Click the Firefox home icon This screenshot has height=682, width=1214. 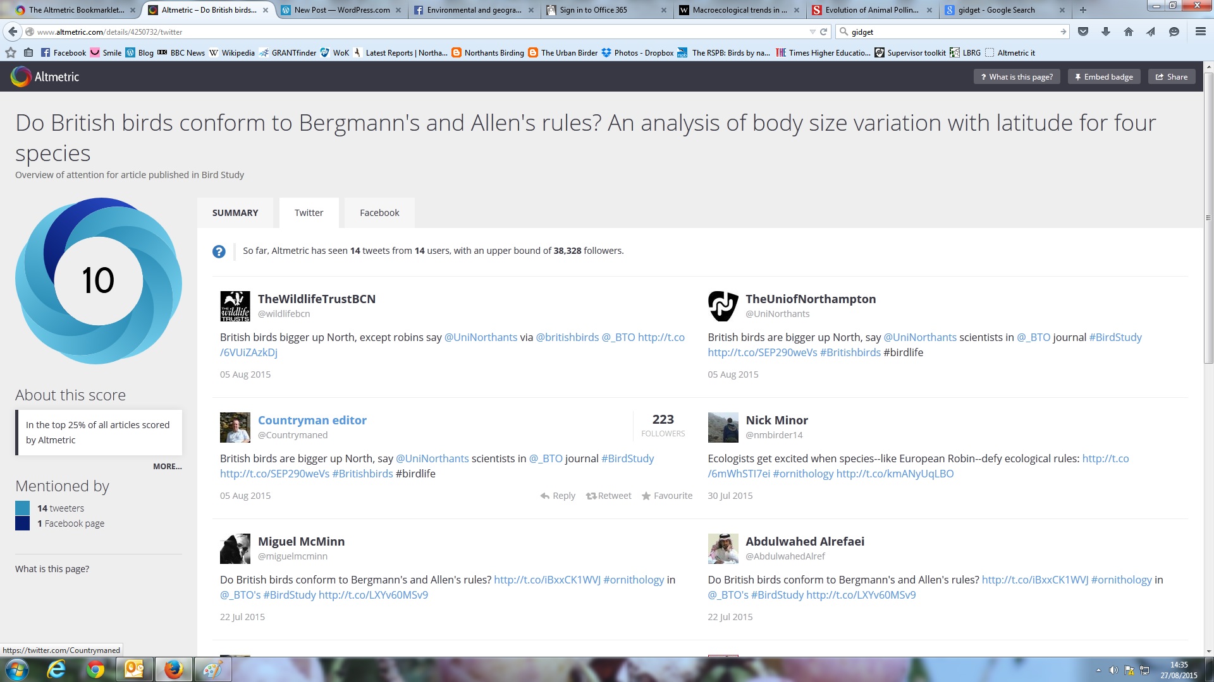click(x=1129, y=32)
